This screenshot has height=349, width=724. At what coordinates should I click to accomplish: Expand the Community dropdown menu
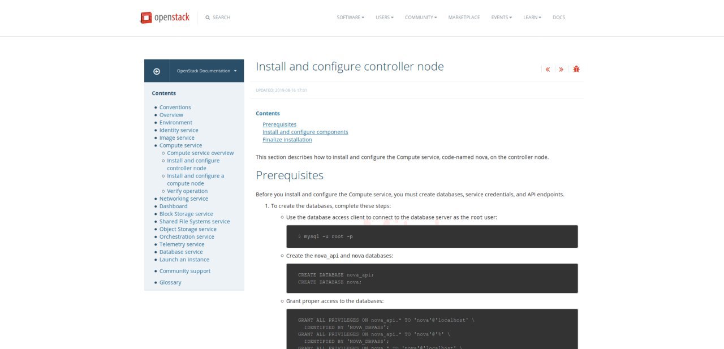coord(421,18)
